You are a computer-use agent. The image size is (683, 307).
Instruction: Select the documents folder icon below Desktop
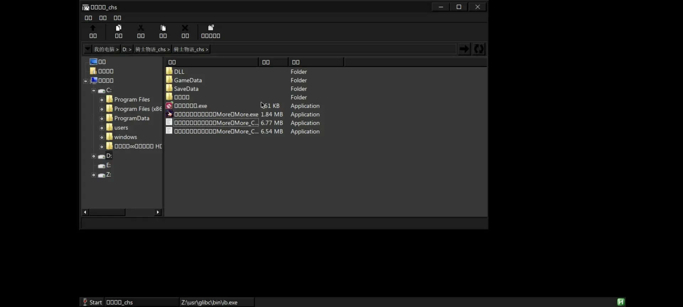[x=93, y=71]
